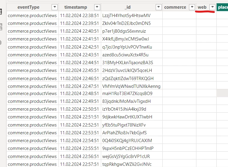Viewport: 228px width, 167px height.
Task: Switch to table view icon in sidebar
Action: pos(1,12)
